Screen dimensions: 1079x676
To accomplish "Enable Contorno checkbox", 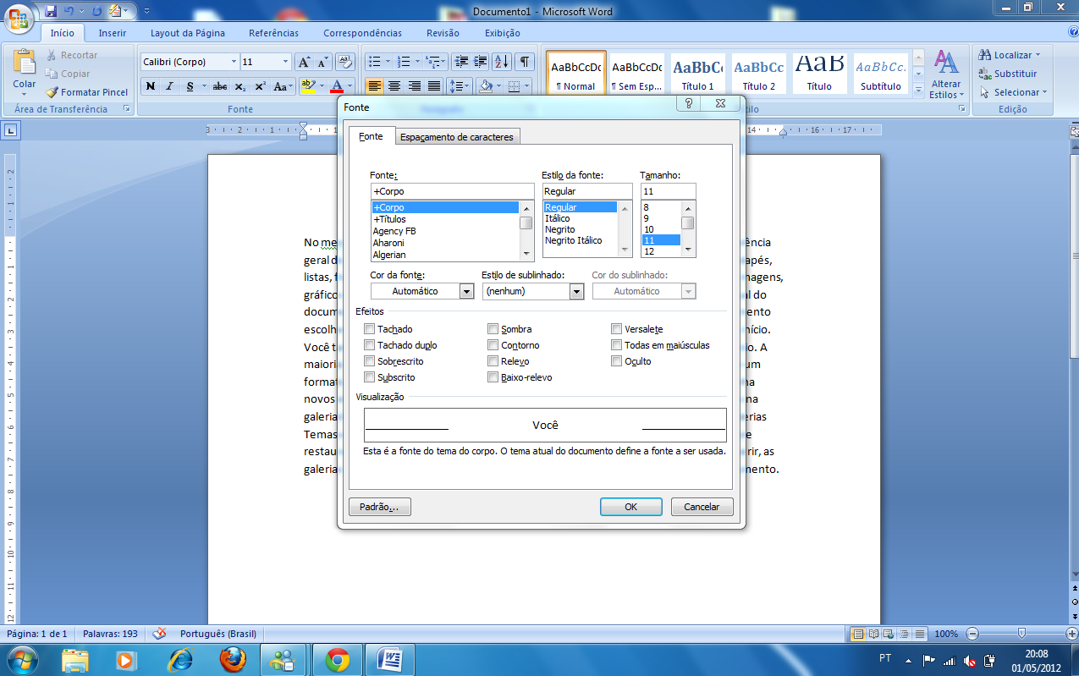I will pos(493,345).
